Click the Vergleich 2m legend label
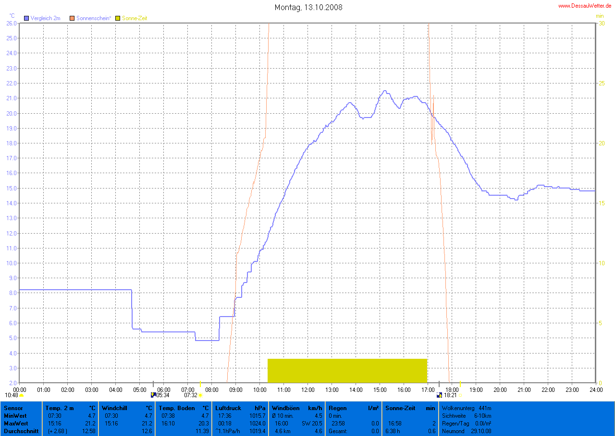 coord(45,18)
